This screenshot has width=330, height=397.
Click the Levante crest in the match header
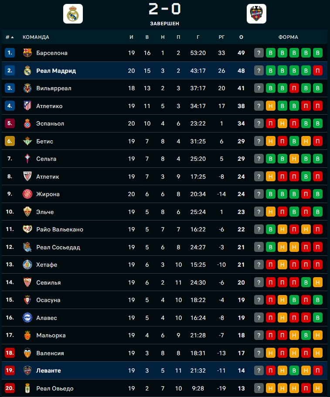tap(256, 14)
